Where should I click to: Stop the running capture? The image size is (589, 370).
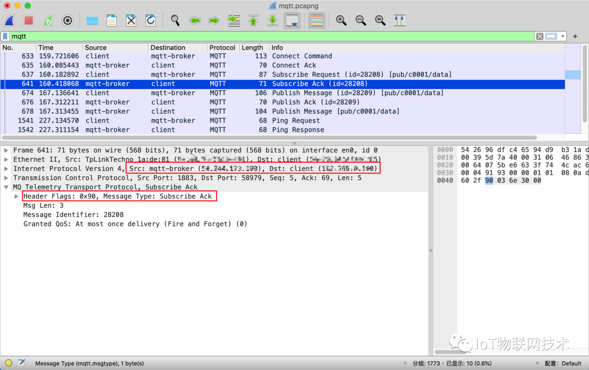(x=28, y=21)
